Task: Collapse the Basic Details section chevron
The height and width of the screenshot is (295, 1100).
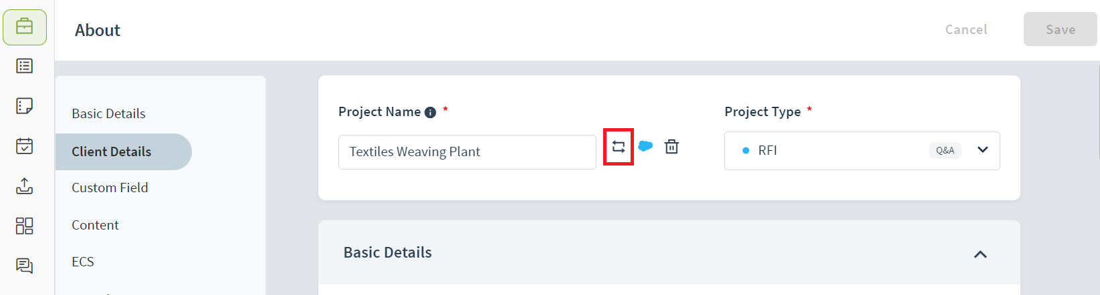Action: 980,254
